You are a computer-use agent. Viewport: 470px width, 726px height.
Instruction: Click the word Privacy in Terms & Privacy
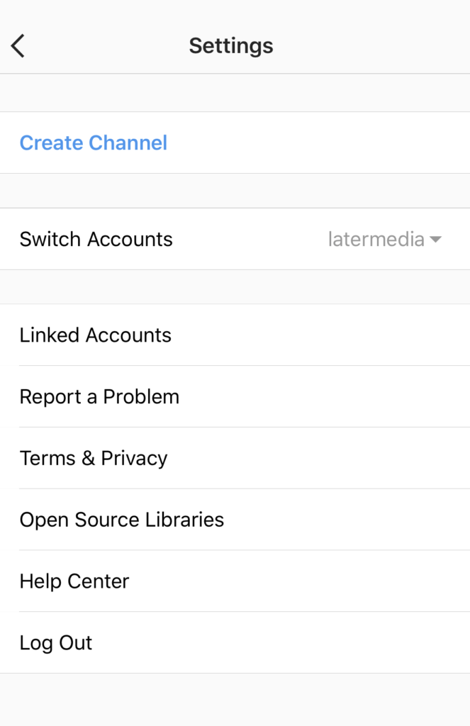(x=134, y=459)
